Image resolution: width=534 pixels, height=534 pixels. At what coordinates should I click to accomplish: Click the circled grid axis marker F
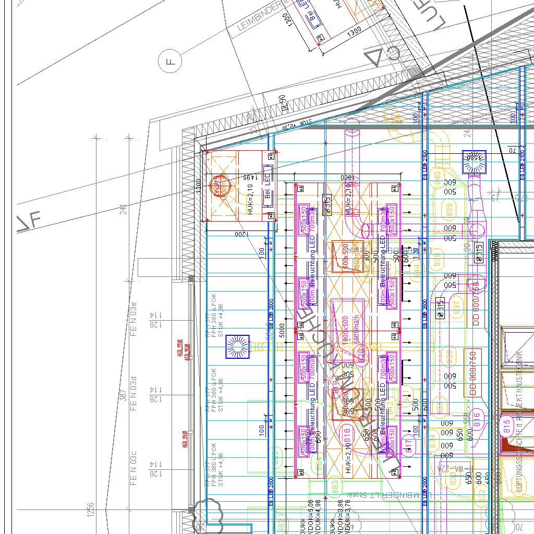click(170, 62)
